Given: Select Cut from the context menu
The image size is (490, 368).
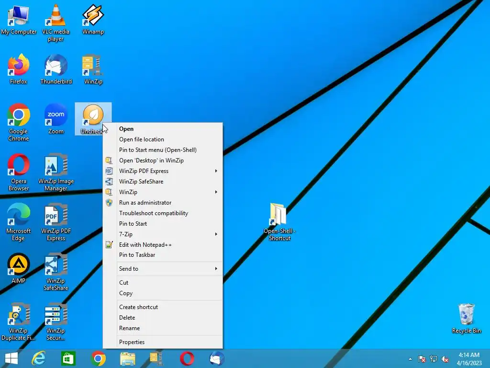Looking at the screenshot, I should coord(163,283).
